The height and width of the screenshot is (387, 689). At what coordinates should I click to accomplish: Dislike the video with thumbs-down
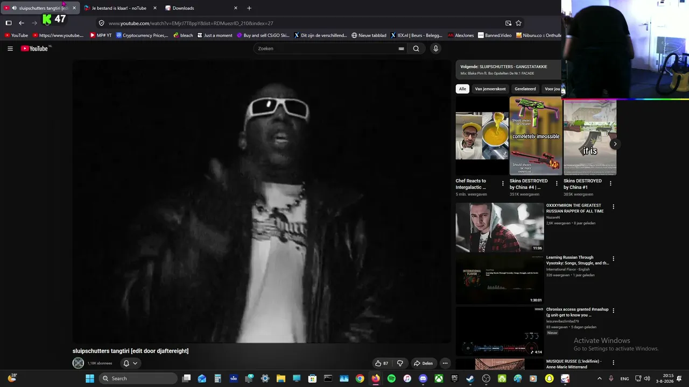point(400,363)
